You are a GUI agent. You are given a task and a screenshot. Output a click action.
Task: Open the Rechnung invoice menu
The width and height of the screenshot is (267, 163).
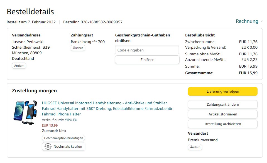247,21
